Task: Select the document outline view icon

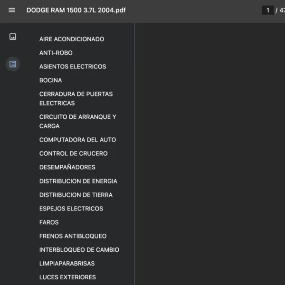Action: coord(13,64)
